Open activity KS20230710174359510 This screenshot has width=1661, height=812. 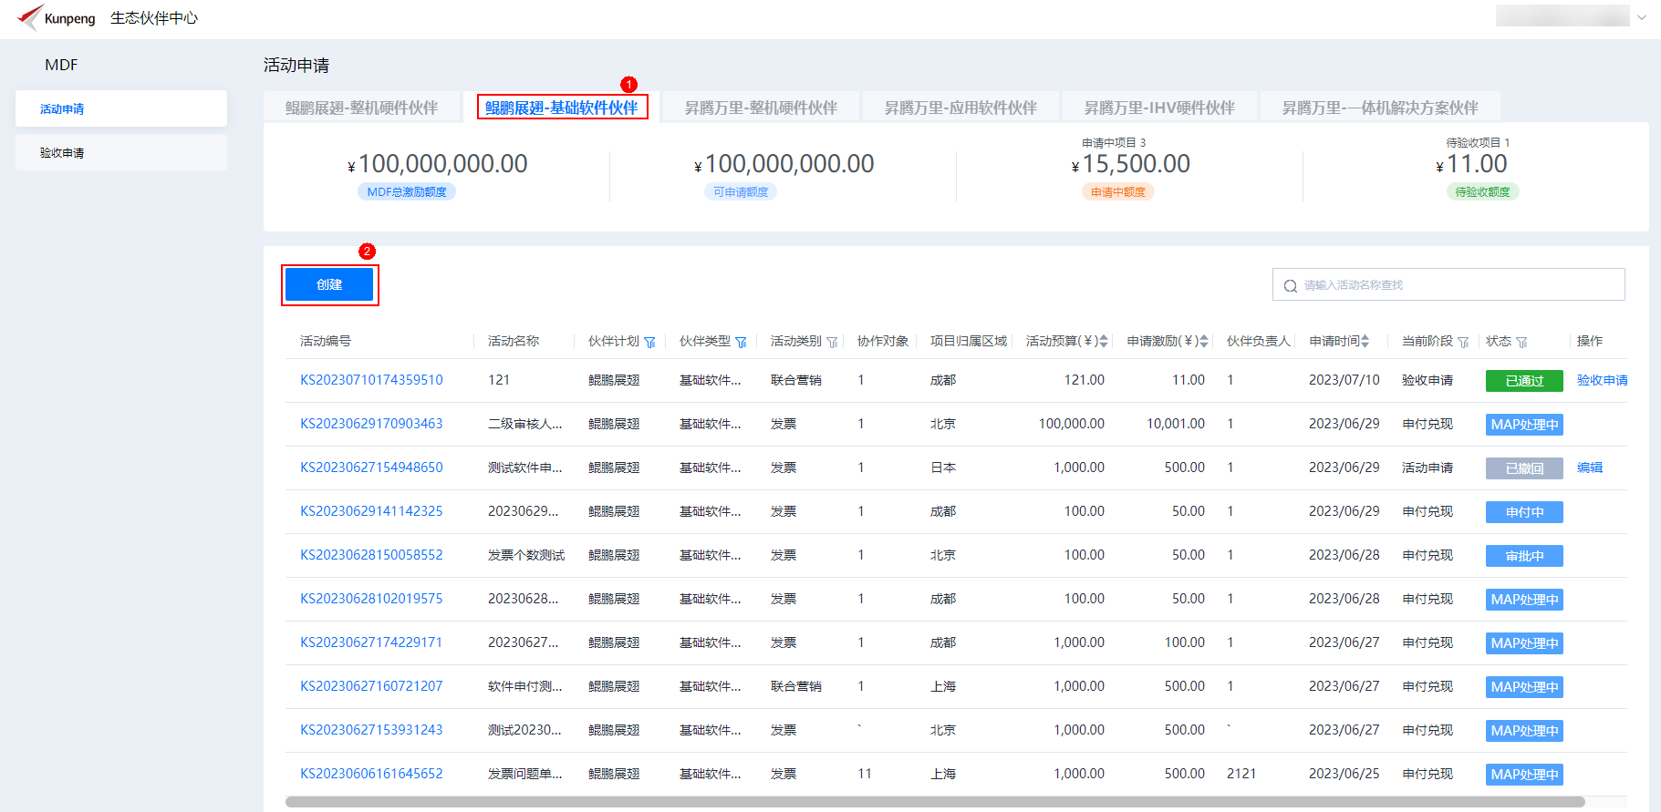click(371, 380)
